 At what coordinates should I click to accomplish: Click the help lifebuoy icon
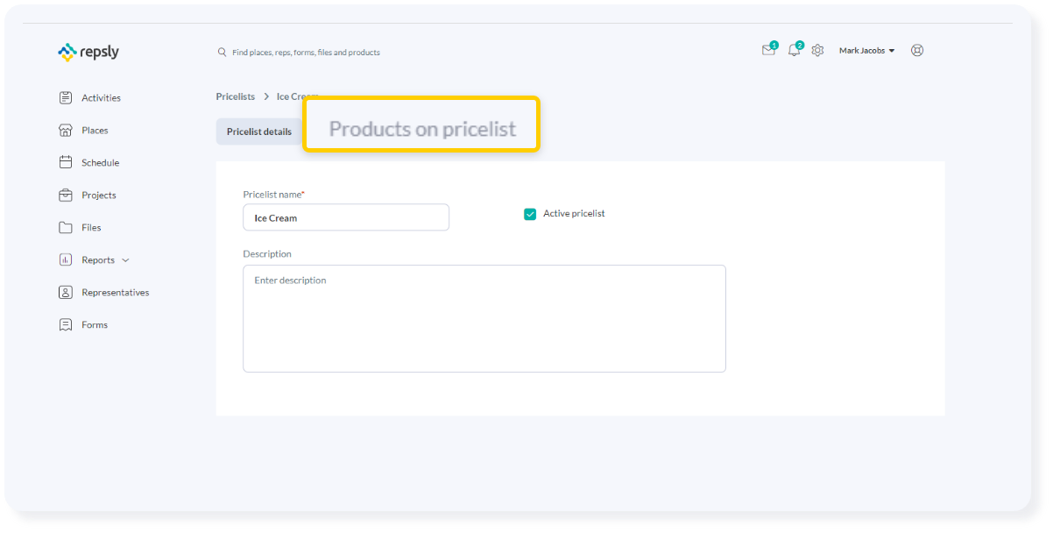917,50
